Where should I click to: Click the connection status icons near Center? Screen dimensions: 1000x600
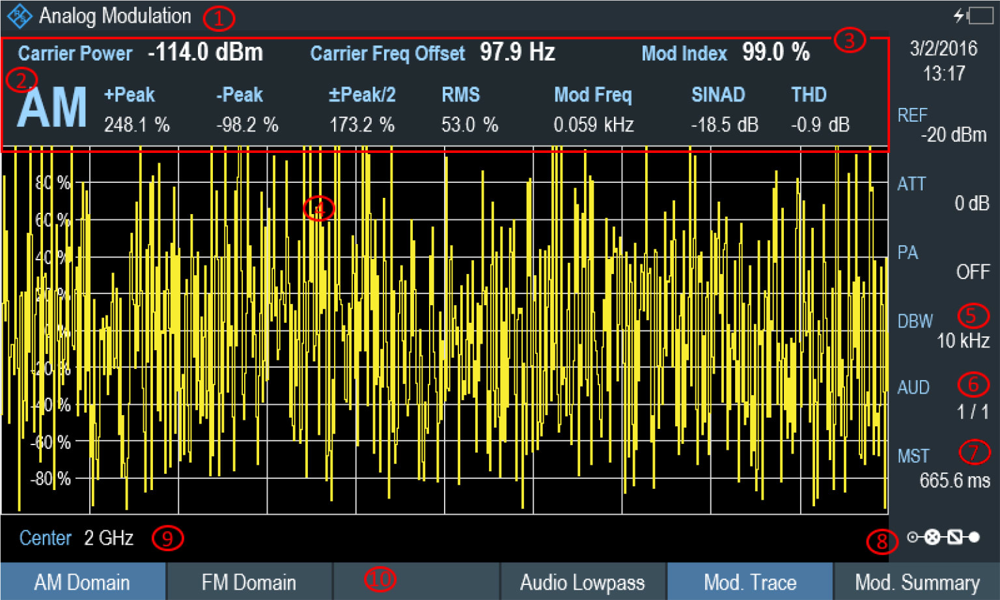click(x=943, y=537)
